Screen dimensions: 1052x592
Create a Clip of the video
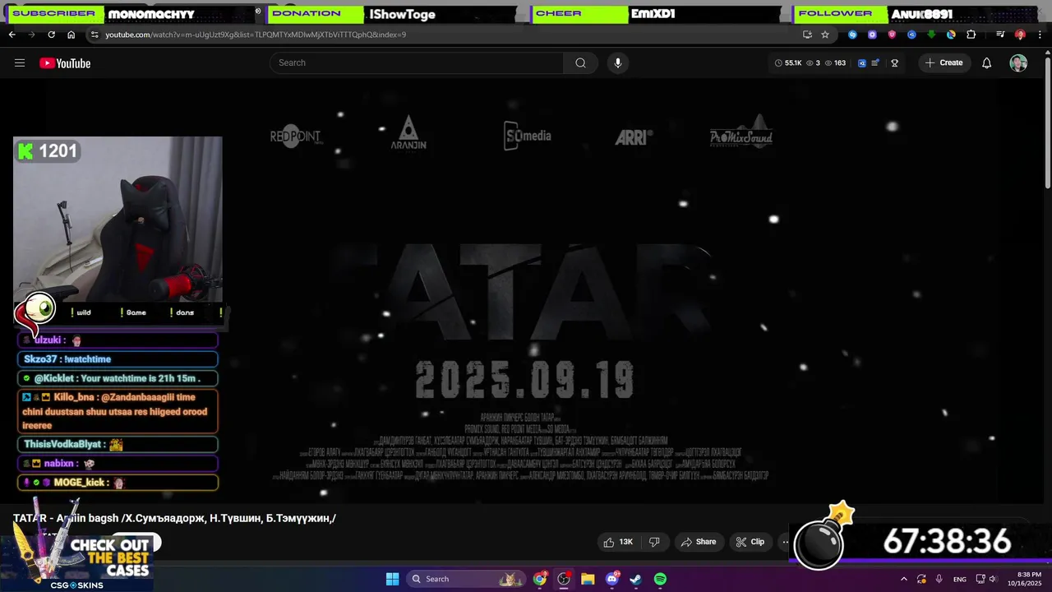point(750,542)
